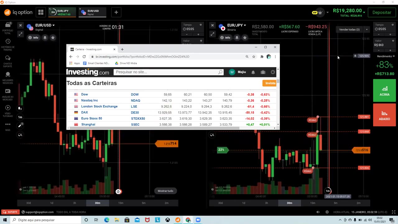Open IQ Option settings gear
Image resolution: width=398 pixels, height=224 pixels.
click(x=327, y=212)
